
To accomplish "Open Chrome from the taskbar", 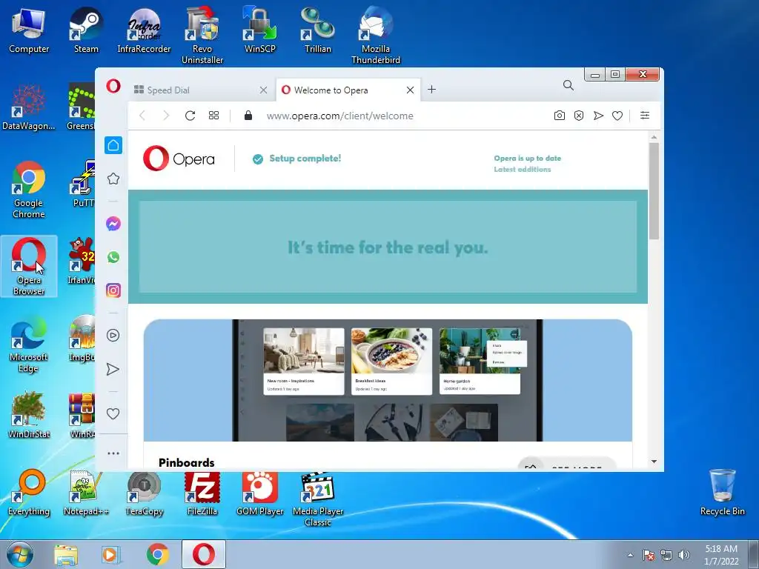I will tap(158, 554).
